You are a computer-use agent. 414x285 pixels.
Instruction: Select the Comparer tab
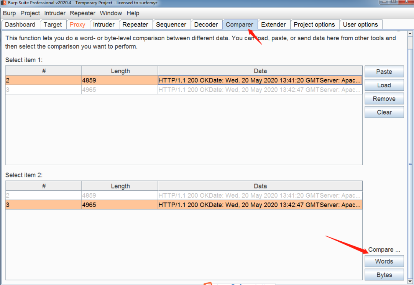(240, 25)
